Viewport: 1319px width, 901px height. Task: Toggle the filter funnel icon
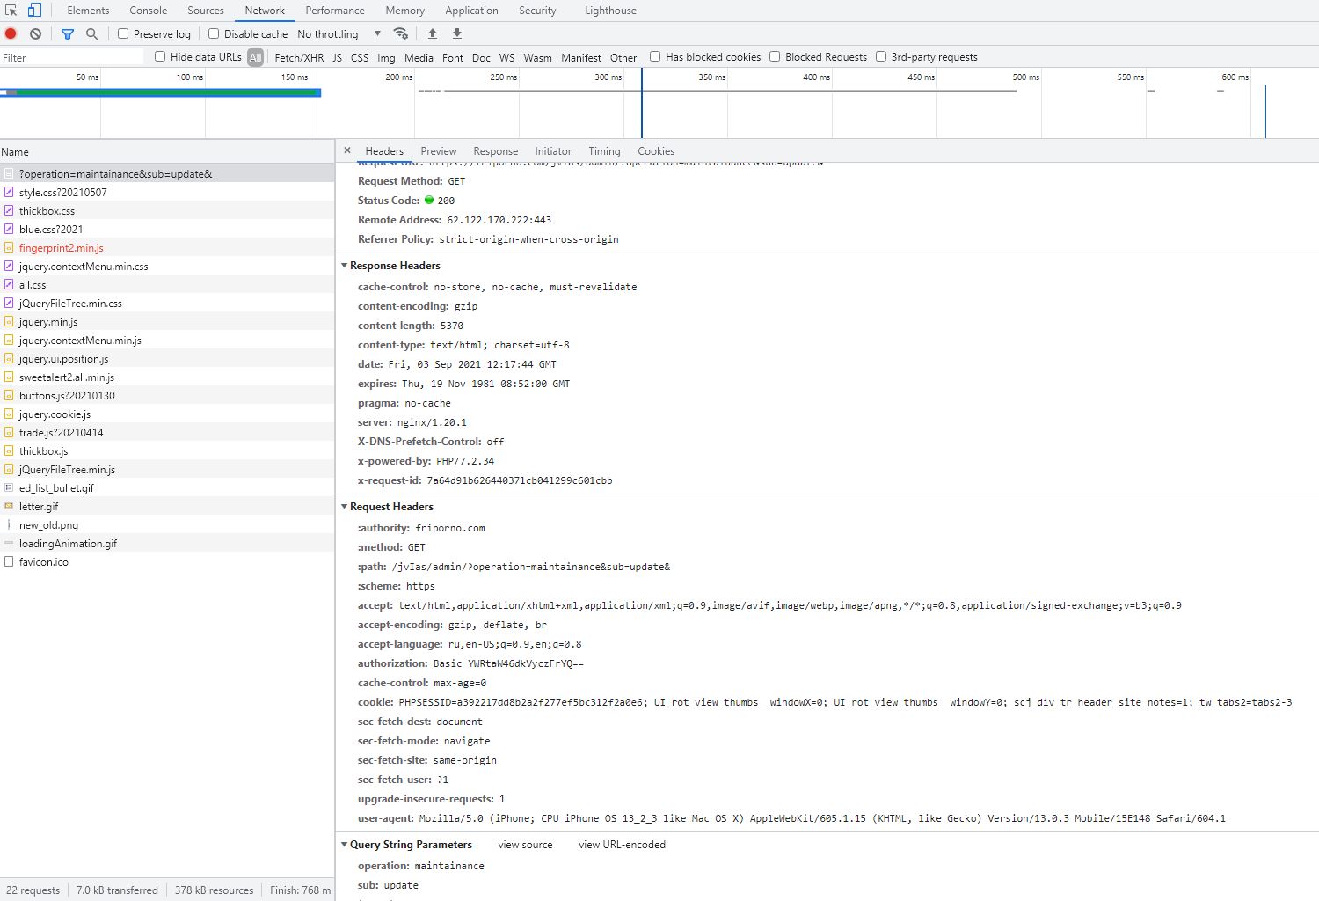click(68, 33)
